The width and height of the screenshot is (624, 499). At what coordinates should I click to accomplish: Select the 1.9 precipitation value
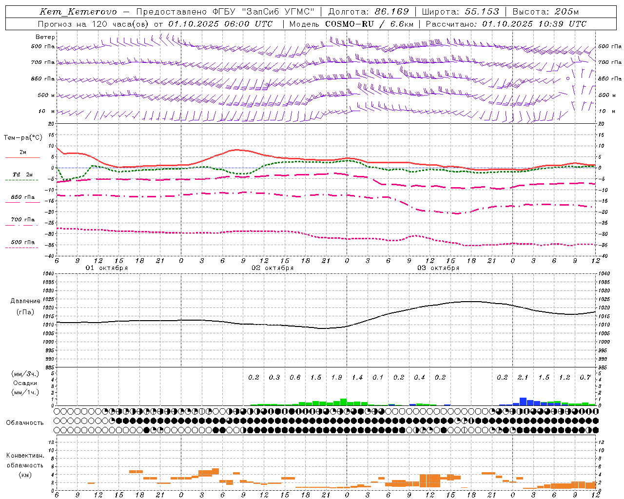click(336, 378)
